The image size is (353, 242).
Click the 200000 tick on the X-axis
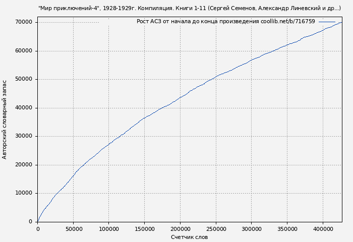tap(180, 229)
